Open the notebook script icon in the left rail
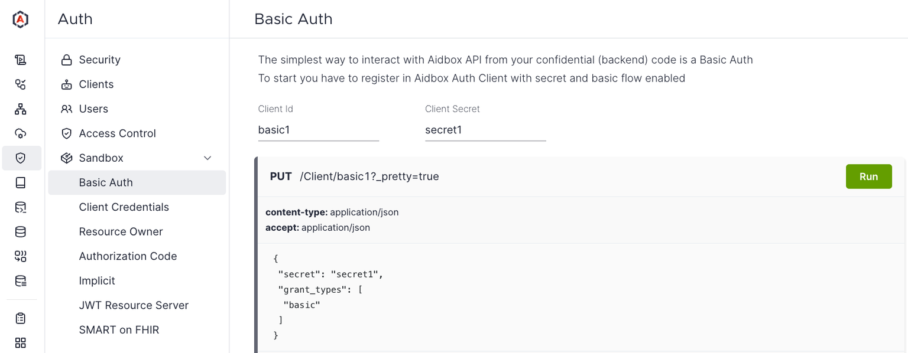 click(21, 60)
